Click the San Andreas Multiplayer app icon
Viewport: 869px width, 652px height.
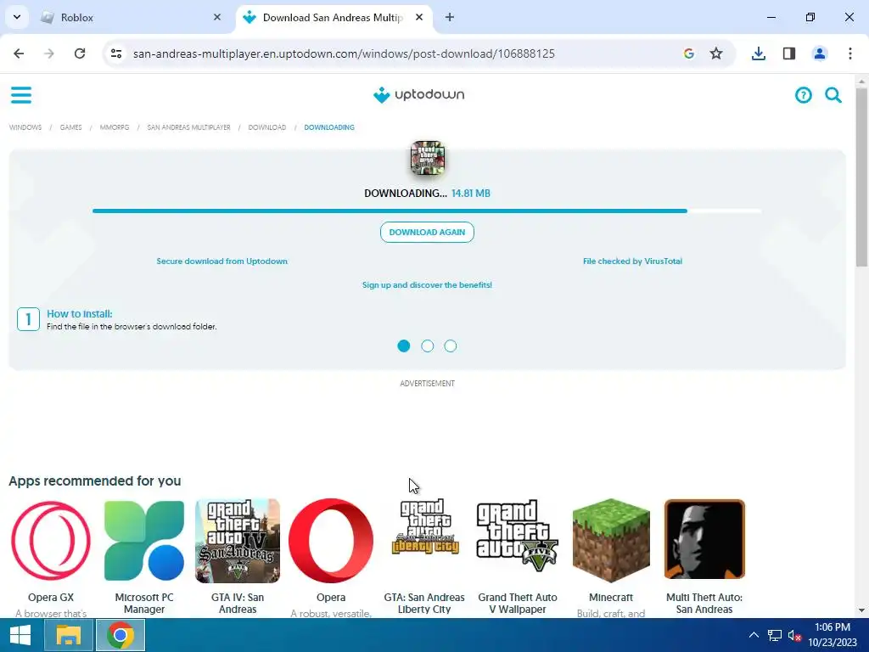coord(428,158)
